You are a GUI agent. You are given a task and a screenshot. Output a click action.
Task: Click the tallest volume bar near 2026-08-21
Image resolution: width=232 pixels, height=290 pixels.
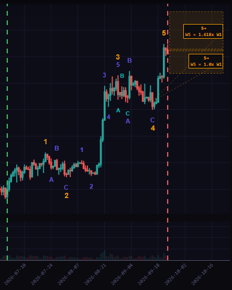point(105,255)
